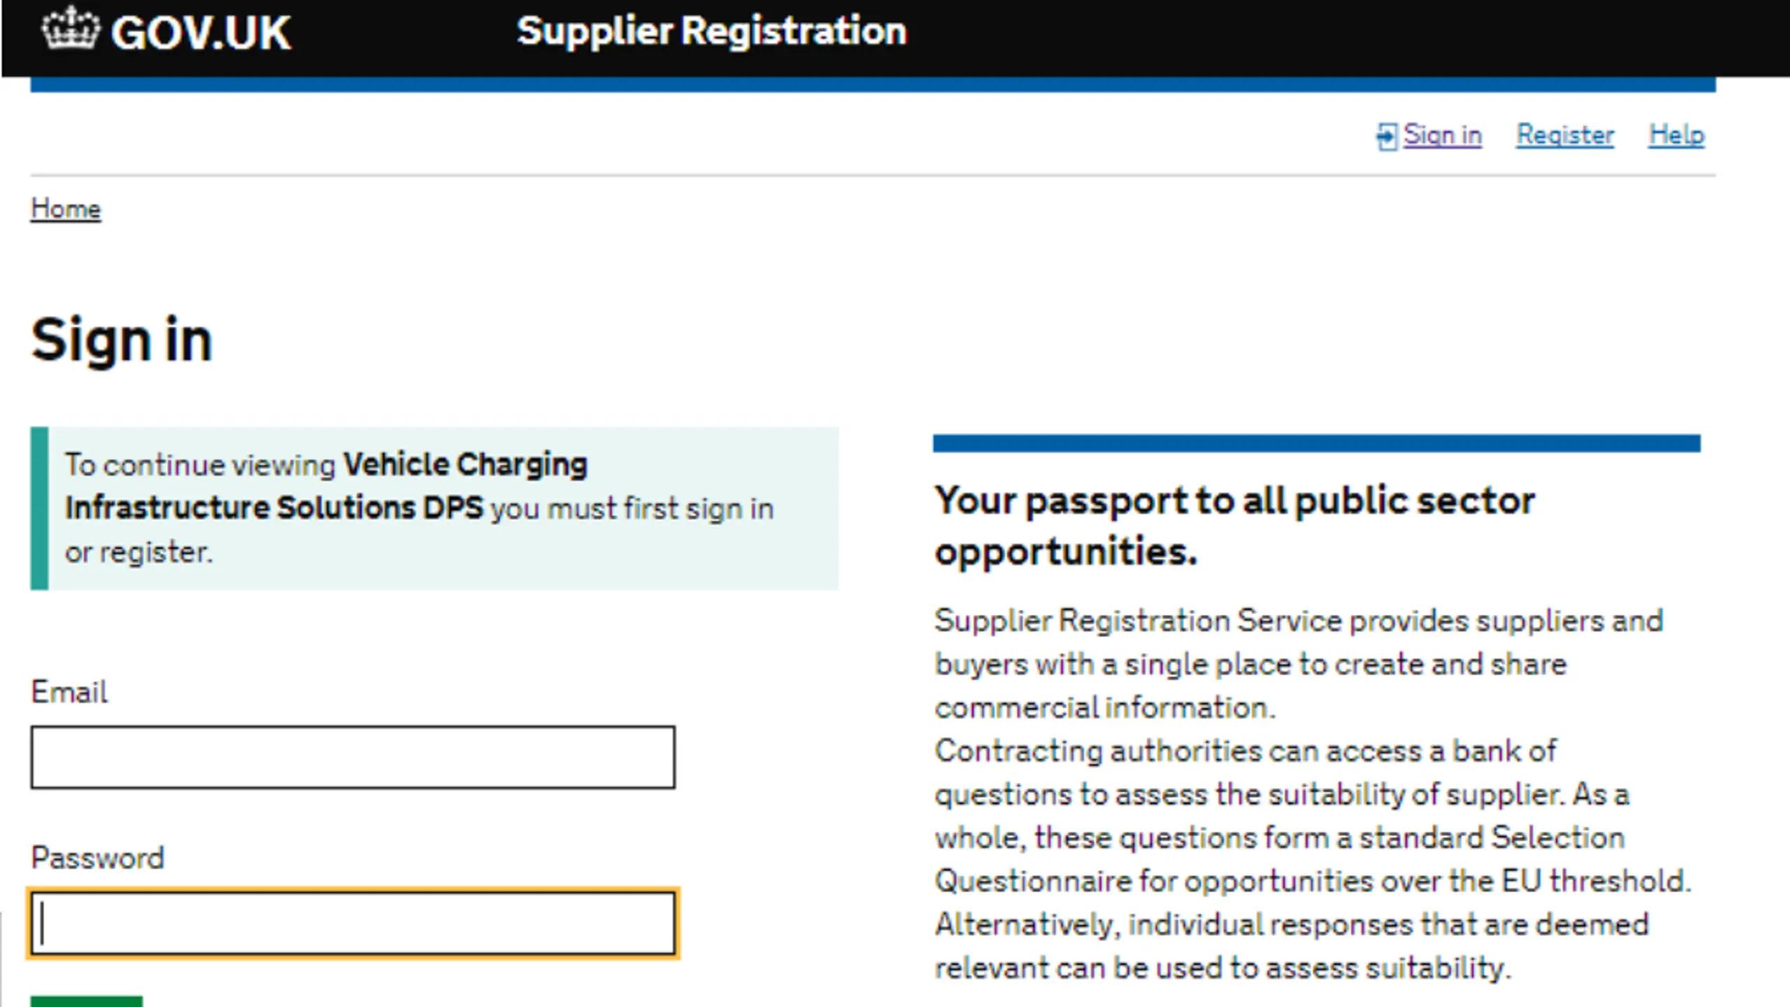Click the large Sign in page heading

click(x=122, y=340)
